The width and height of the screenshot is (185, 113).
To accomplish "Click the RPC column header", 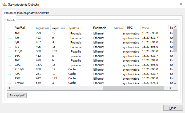I will [133, 28].
